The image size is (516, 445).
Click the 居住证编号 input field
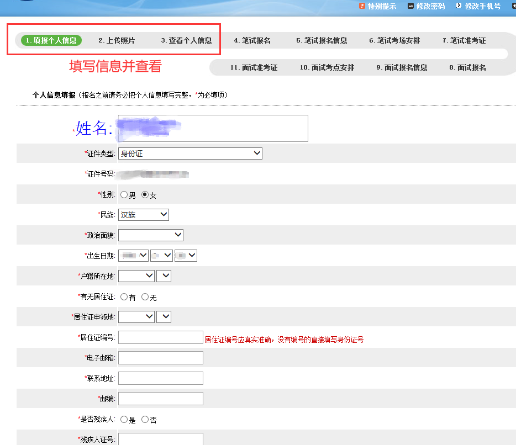(x=160, y=337)
